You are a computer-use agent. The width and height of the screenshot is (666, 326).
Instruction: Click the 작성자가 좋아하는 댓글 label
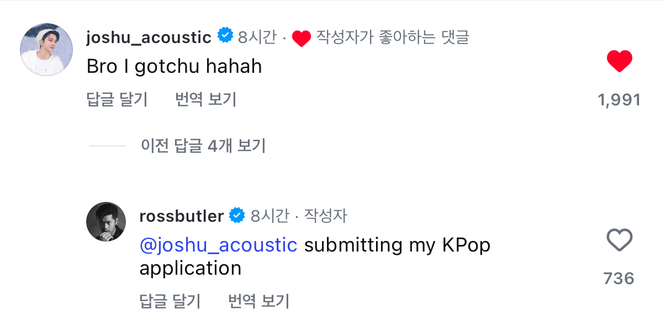(392, 38)
